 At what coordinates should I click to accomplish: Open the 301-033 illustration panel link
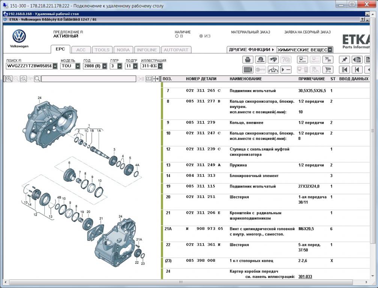tap(305, 277)
